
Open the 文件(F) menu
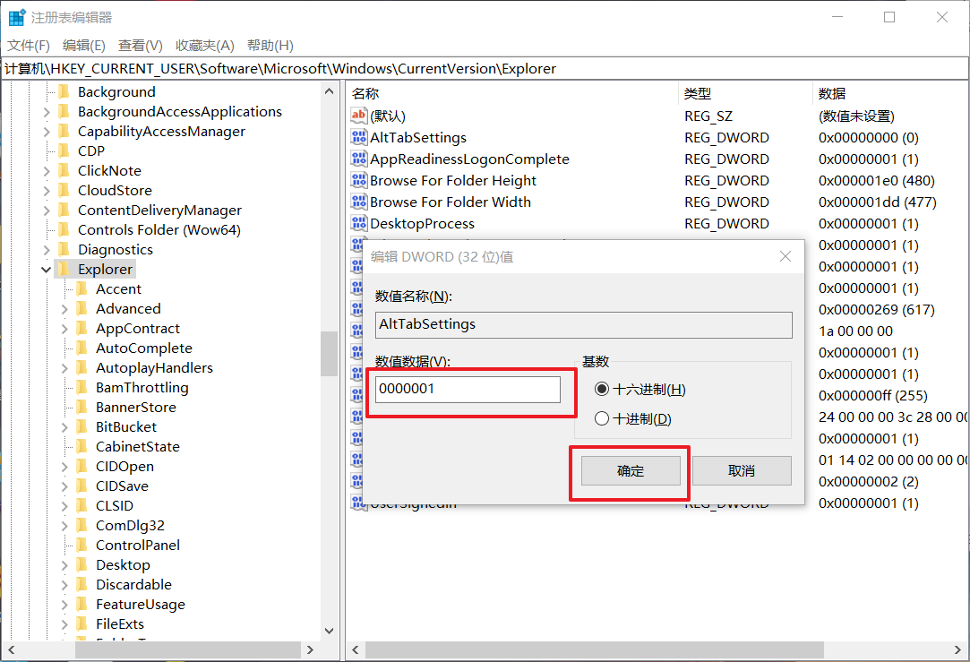click(x=29, y=46)
